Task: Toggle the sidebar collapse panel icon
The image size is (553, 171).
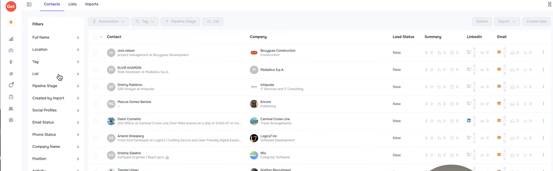Action: tap(29, 4)
